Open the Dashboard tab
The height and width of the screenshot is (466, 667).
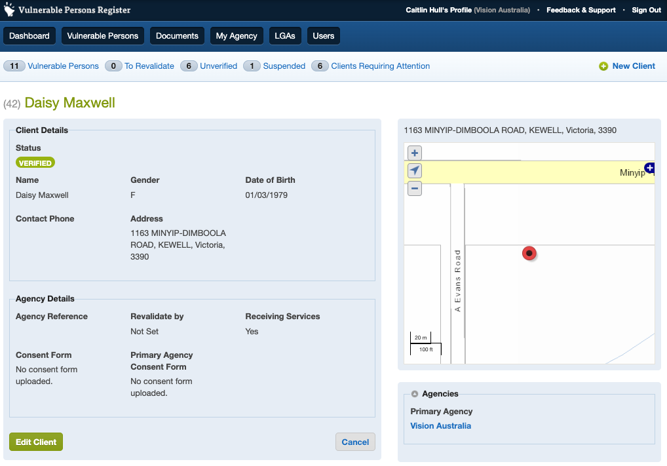click(29, 36)
